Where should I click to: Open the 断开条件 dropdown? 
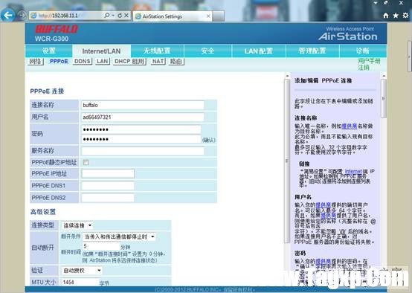[119, 236]
